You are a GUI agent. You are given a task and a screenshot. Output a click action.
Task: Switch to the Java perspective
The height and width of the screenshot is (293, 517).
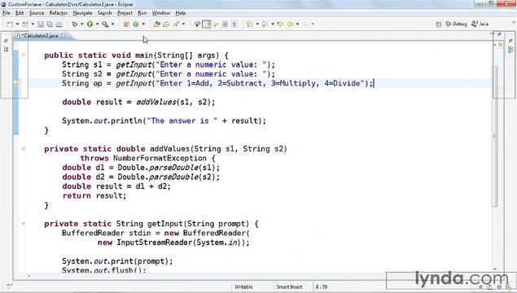tap(480, 24)
